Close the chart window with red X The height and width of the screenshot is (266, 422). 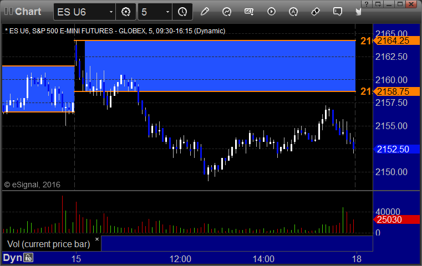[411, 4]
